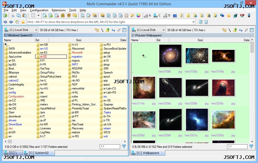This screenshot has width=258, height=163.
Task: Open the layout dropdown arrow in toolbar
Action: (38, 15)
